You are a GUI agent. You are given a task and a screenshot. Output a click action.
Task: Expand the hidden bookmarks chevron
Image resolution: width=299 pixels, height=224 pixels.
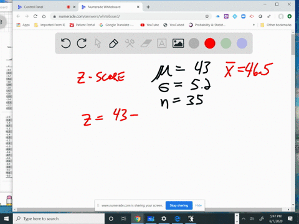click(254, 25)
